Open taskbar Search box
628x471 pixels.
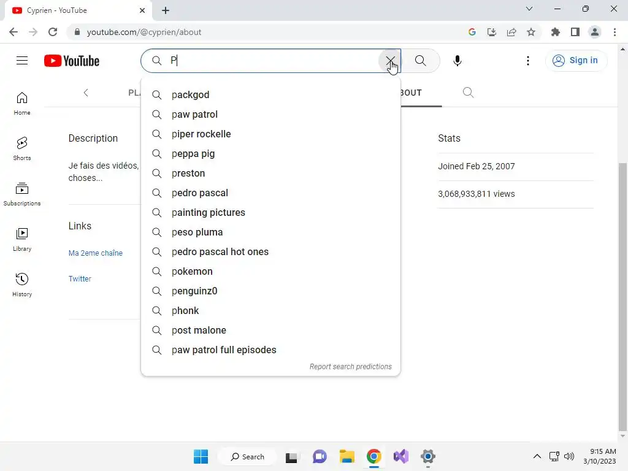[247, 456]
